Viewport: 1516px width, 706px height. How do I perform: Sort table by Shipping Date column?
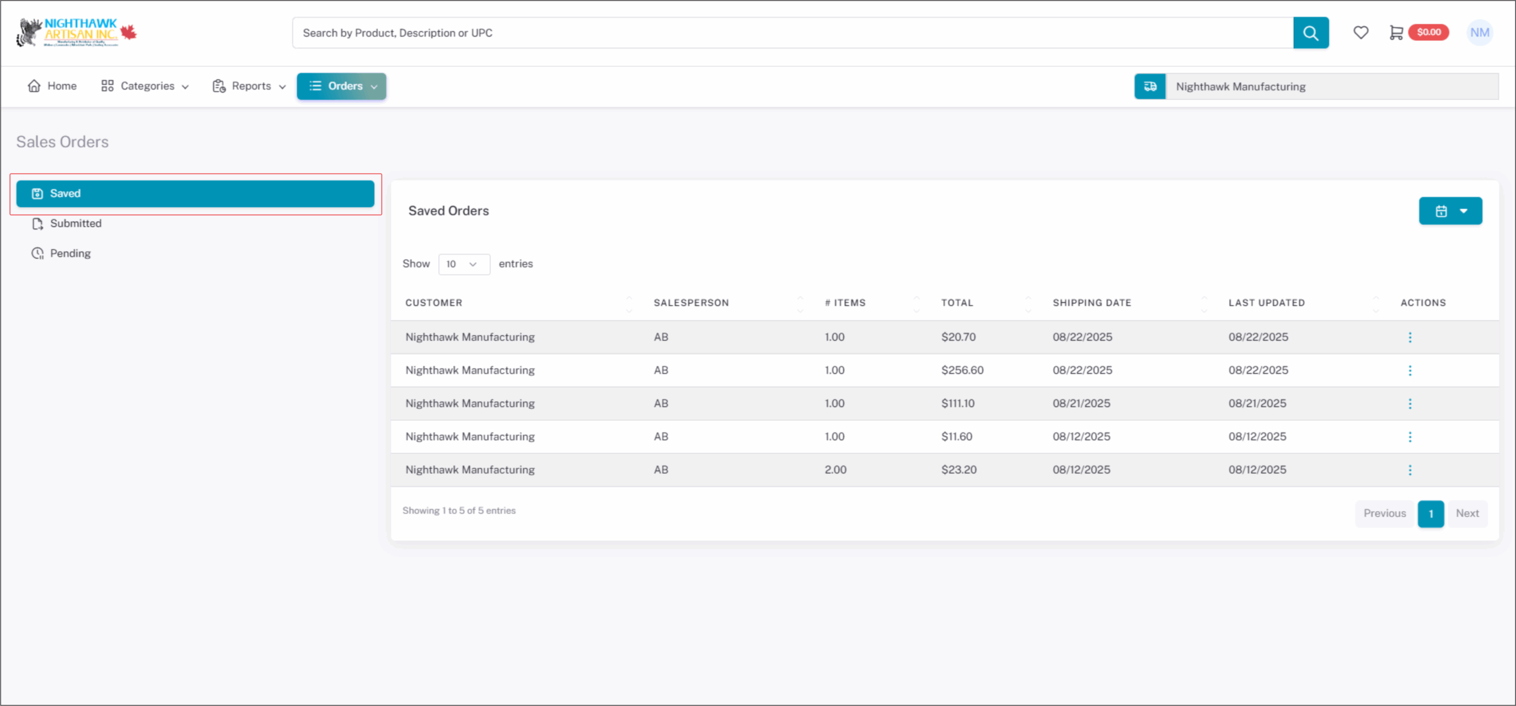(1091, 303)
